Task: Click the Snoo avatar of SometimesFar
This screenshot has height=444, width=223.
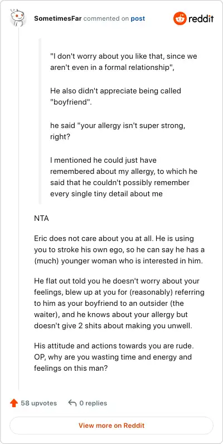Action: [17, 17]
